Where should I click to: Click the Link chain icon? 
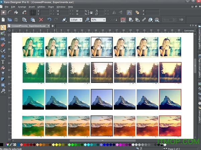(x=144, y=20)
